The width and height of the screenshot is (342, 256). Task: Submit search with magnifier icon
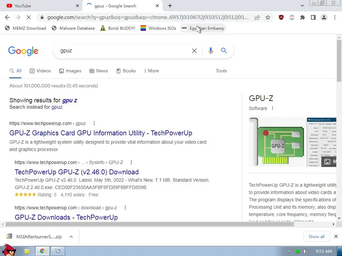click(224, 51)
